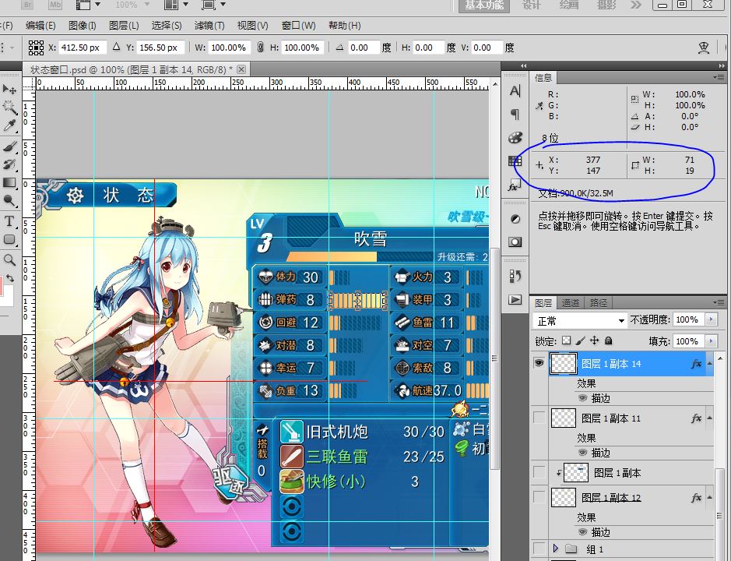The width and height of the screenshot is (731, 561).
Task: Open the 填充 fill slider arrow
Action: coord(712,341)
